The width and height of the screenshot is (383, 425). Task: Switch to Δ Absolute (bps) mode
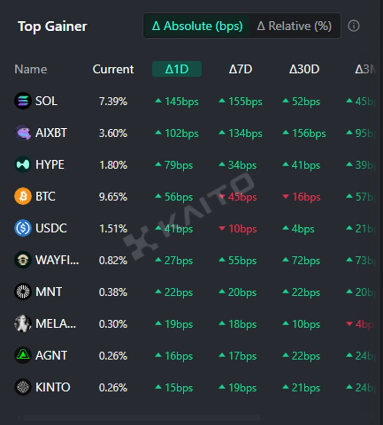pyautogui.click(x=197, y=26)
